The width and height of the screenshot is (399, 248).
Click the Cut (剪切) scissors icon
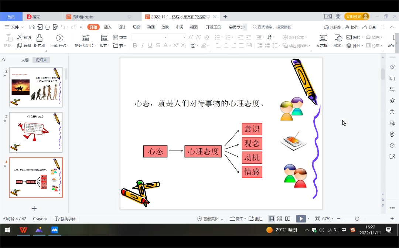[20, 37]
